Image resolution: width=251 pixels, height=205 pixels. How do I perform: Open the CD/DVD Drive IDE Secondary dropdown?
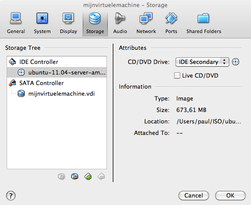pos(202,62)
